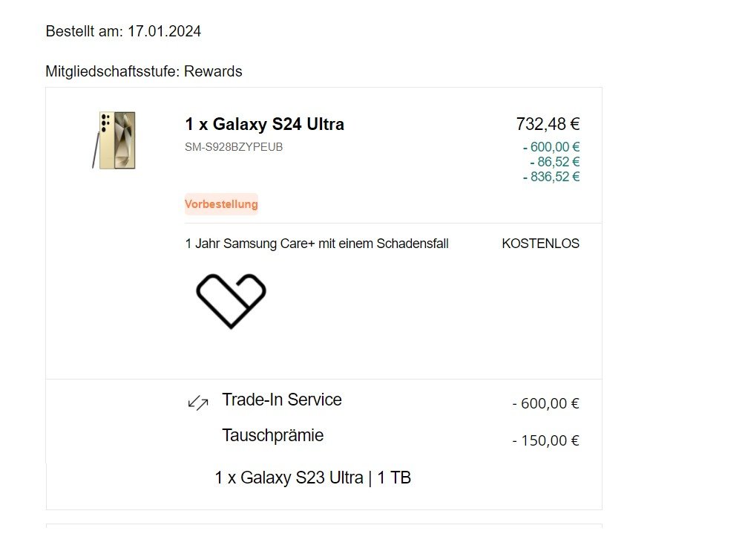Click the Galaxy S24 Ultra product thumbnail
The width and height of the screenshot is (742, 557).
pyautogui.click(x=118, y=140)
